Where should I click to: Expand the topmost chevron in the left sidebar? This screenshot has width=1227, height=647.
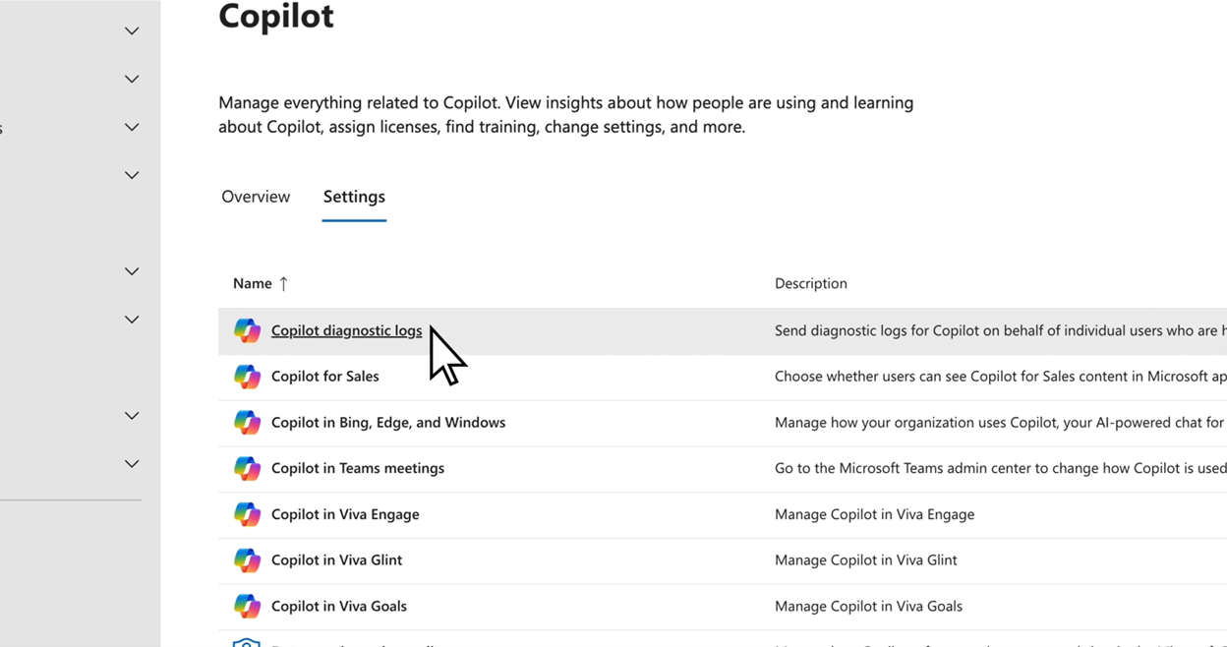[x=132, y=31]
